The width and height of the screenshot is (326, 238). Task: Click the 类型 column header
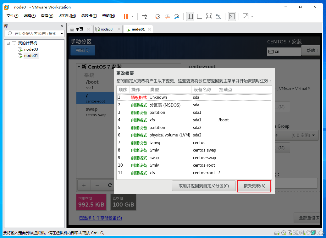click(x=170, y=90)
